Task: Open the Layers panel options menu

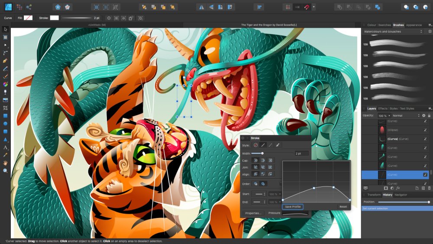Action: tap(430, 109)
